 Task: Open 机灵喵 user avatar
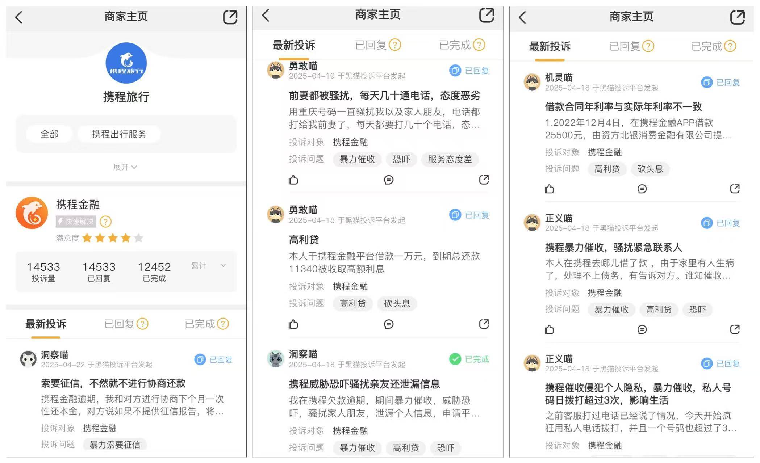[x=532, y=82]
